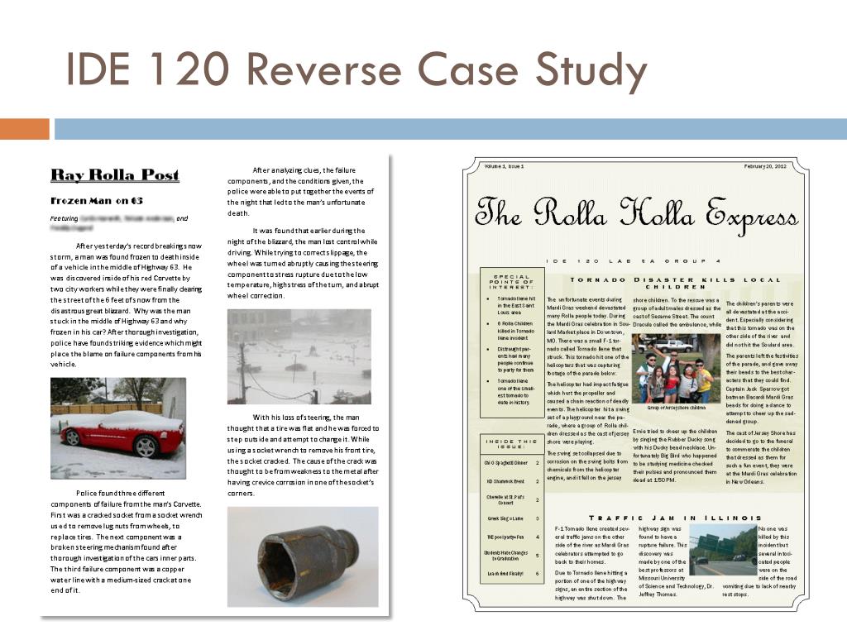
Task: Click the group of children photo
Action: (677, 369)
